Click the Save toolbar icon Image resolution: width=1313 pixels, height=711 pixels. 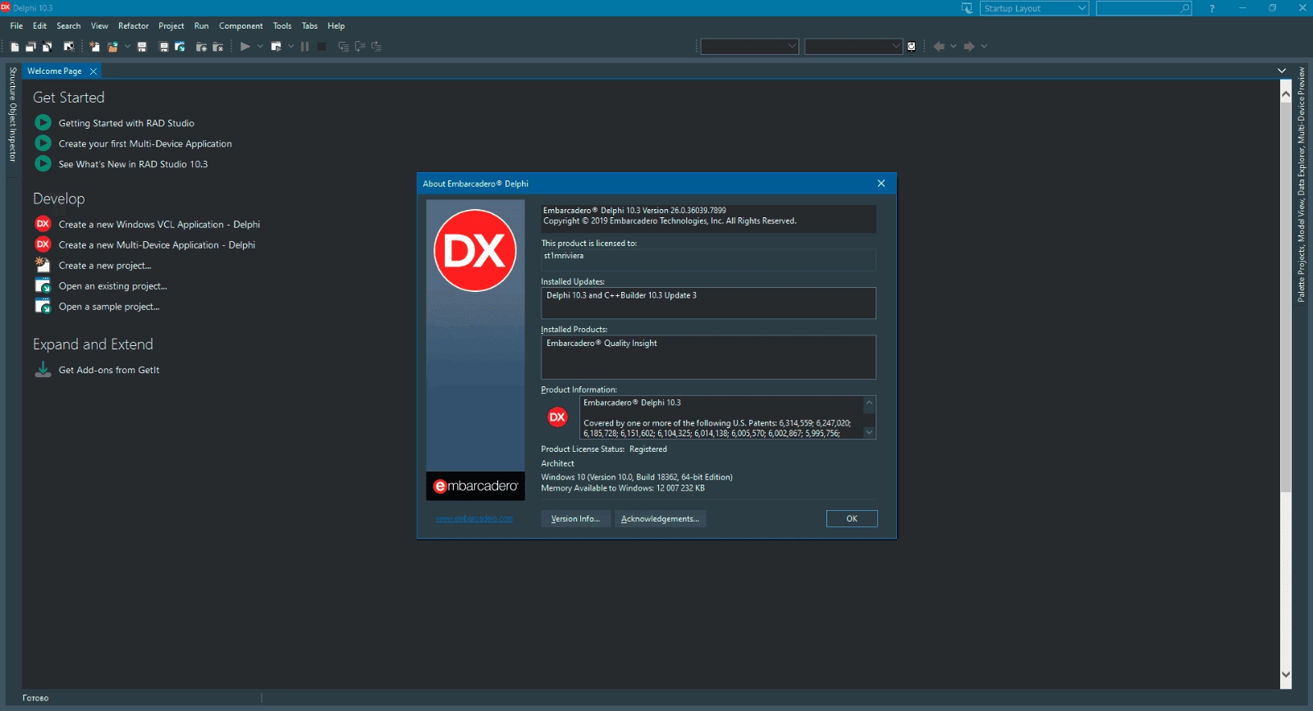pos(142,47)
